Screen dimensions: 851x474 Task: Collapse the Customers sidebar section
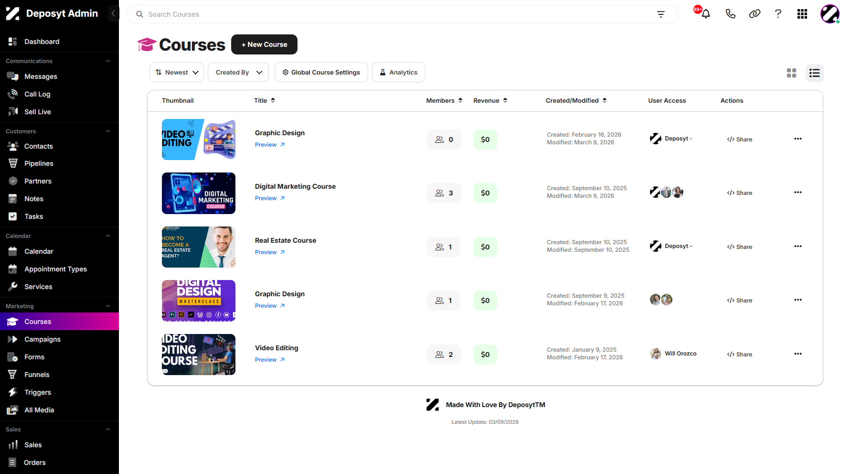(108, 131)
